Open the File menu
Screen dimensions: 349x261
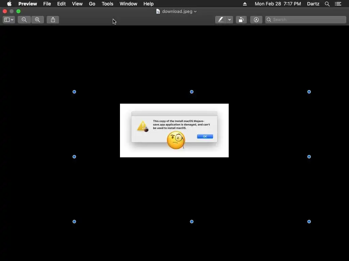click(x=47, y=4)
